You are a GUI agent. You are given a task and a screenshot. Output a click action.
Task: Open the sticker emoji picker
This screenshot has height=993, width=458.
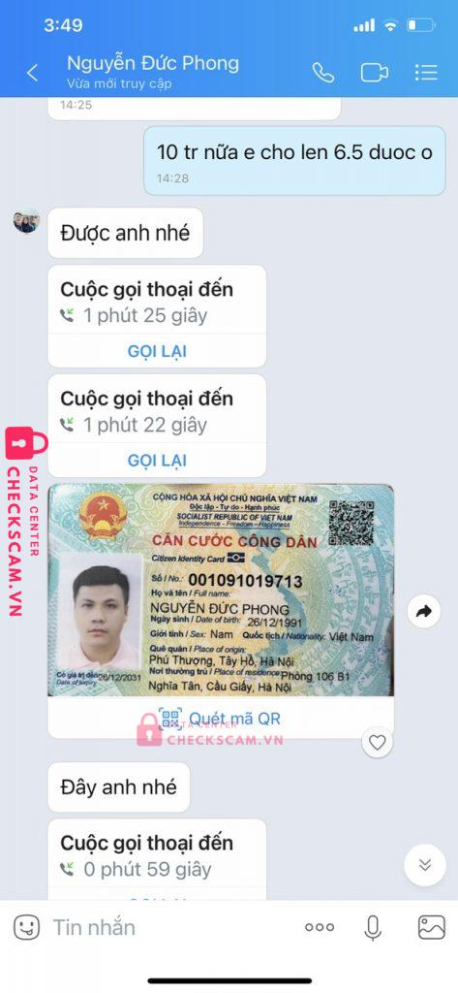click(26, 928)
